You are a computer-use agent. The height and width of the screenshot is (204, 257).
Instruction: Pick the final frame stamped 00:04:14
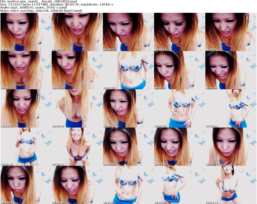point(231,185)
